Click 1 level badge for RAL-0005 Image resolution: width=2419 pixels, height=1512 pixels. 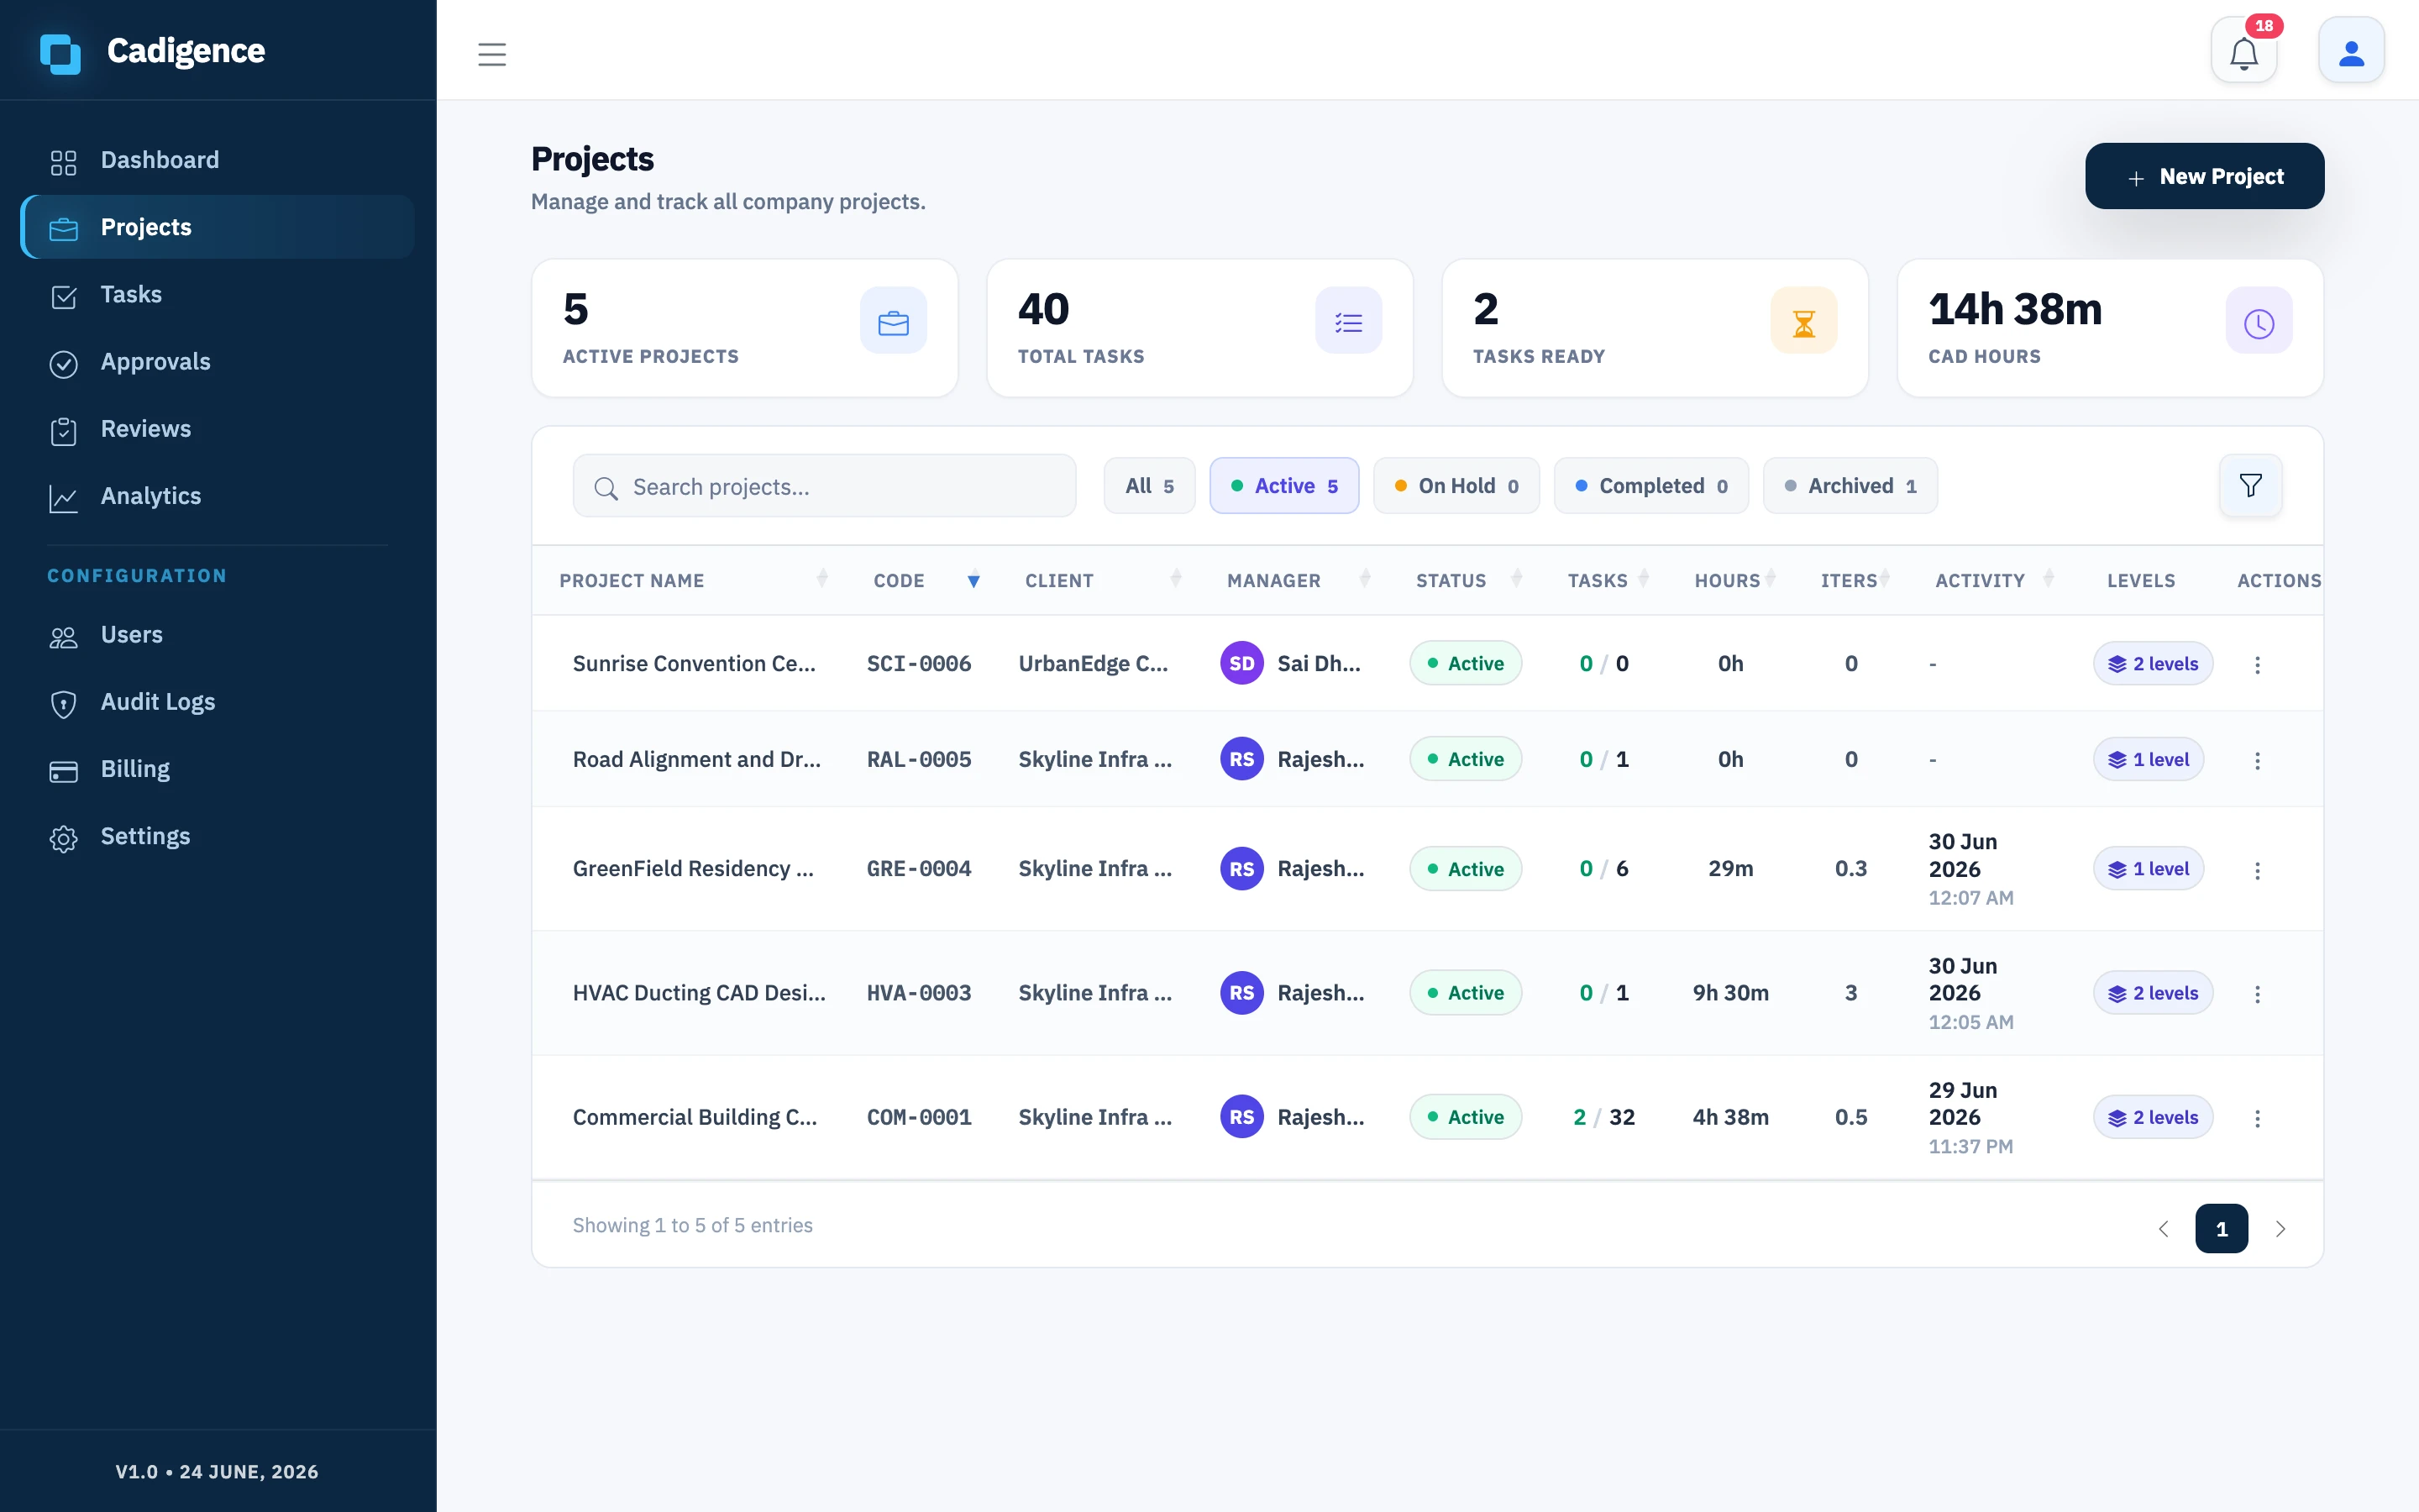(x=2148, y=760)
